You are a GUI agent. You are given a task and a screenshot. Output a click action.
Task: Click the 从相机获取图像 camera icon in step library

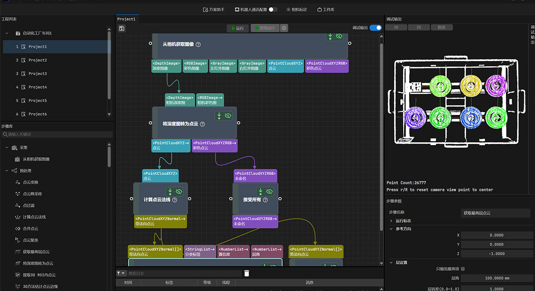coord(17,159)
